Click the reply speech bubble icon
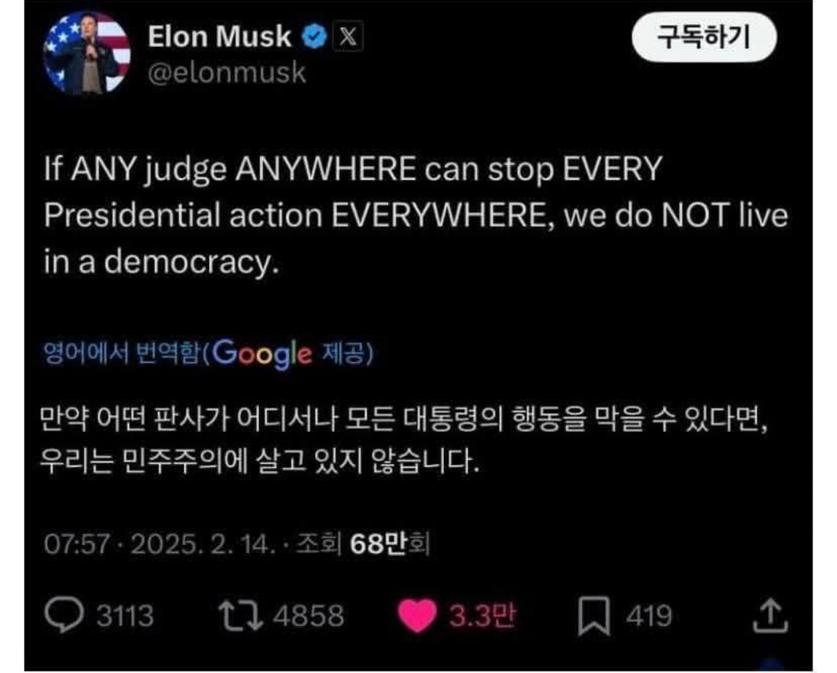 pyautogui.click(x=64, y=615)
